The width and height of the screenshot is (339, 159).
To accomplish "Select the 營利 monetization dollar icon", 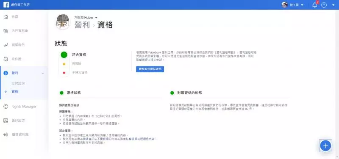I will [x=6, y=73].
